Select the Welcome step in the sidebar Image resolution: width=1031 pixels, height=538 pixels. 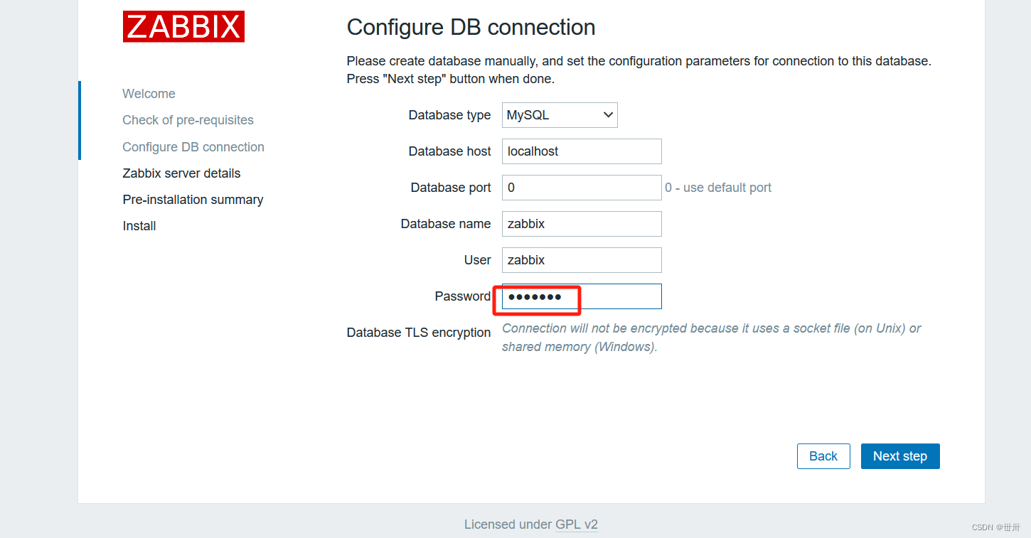pos(149,93)
